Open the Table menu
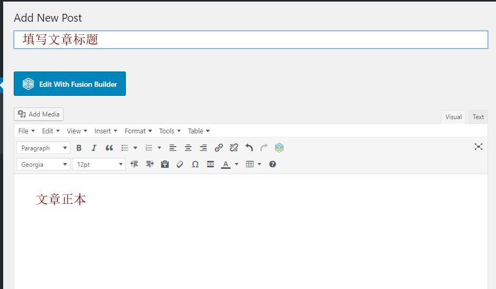 point(199,131)
